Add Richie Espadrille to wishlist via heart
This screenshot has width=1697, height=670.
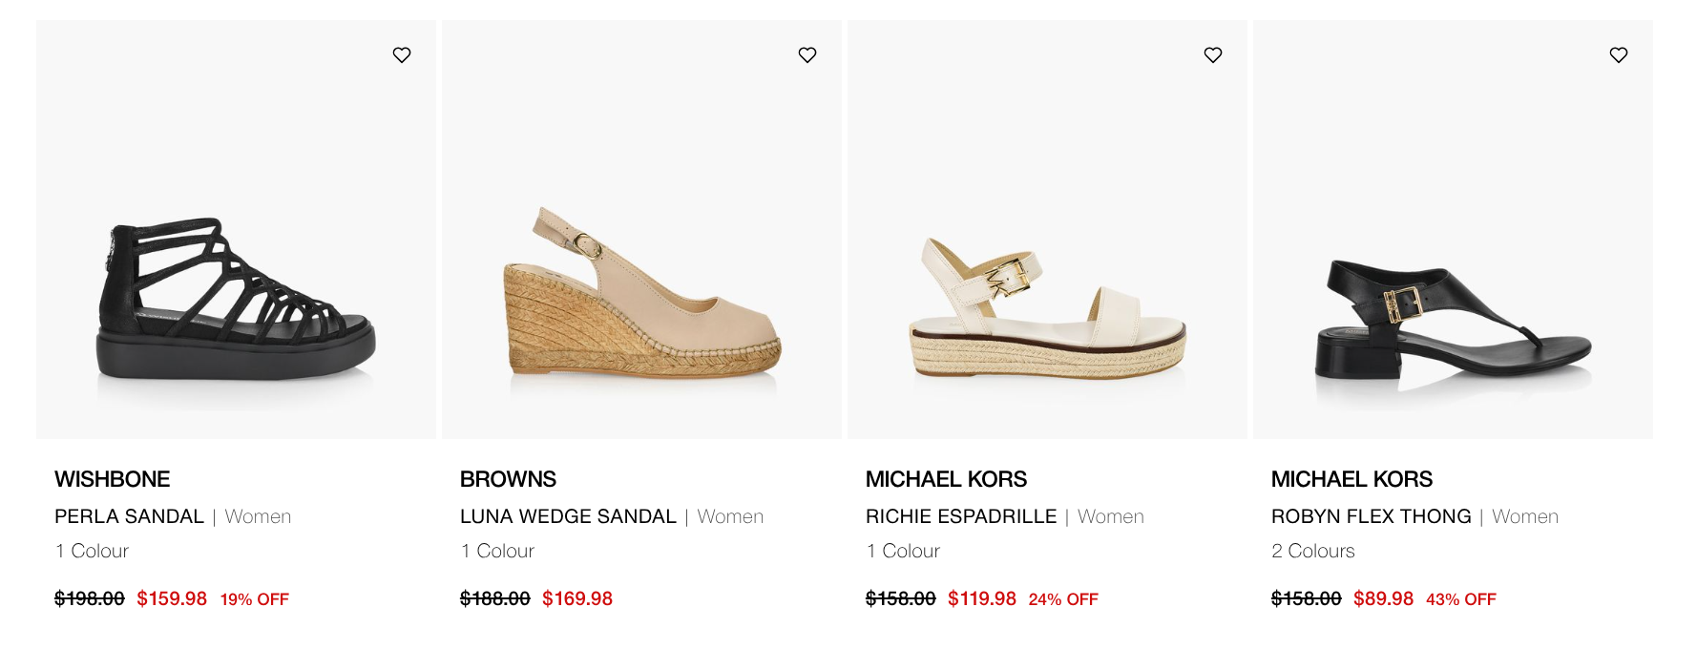[x=1213, y=55]
